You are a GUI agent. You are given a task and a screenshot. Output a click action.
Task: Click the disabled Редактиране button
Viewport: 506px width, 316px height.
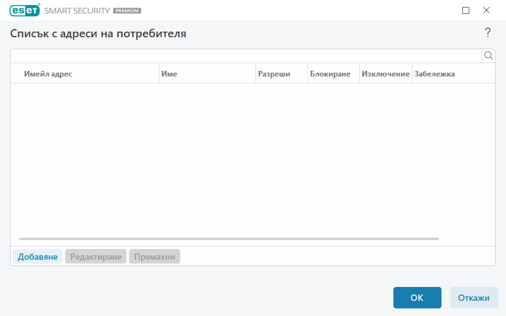click(x=96, y=257)
